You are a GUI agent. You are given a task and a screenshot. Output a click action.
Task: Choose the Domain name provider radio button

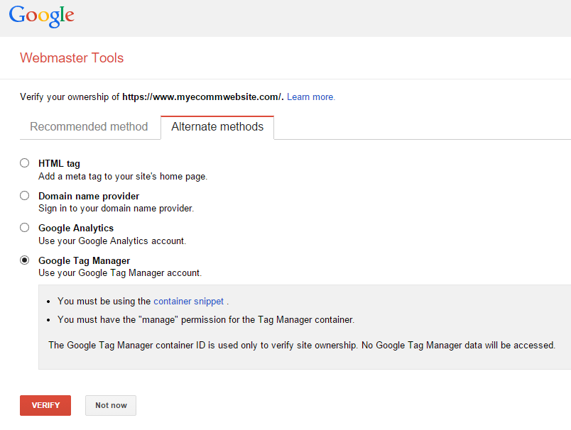pos(25,196)
